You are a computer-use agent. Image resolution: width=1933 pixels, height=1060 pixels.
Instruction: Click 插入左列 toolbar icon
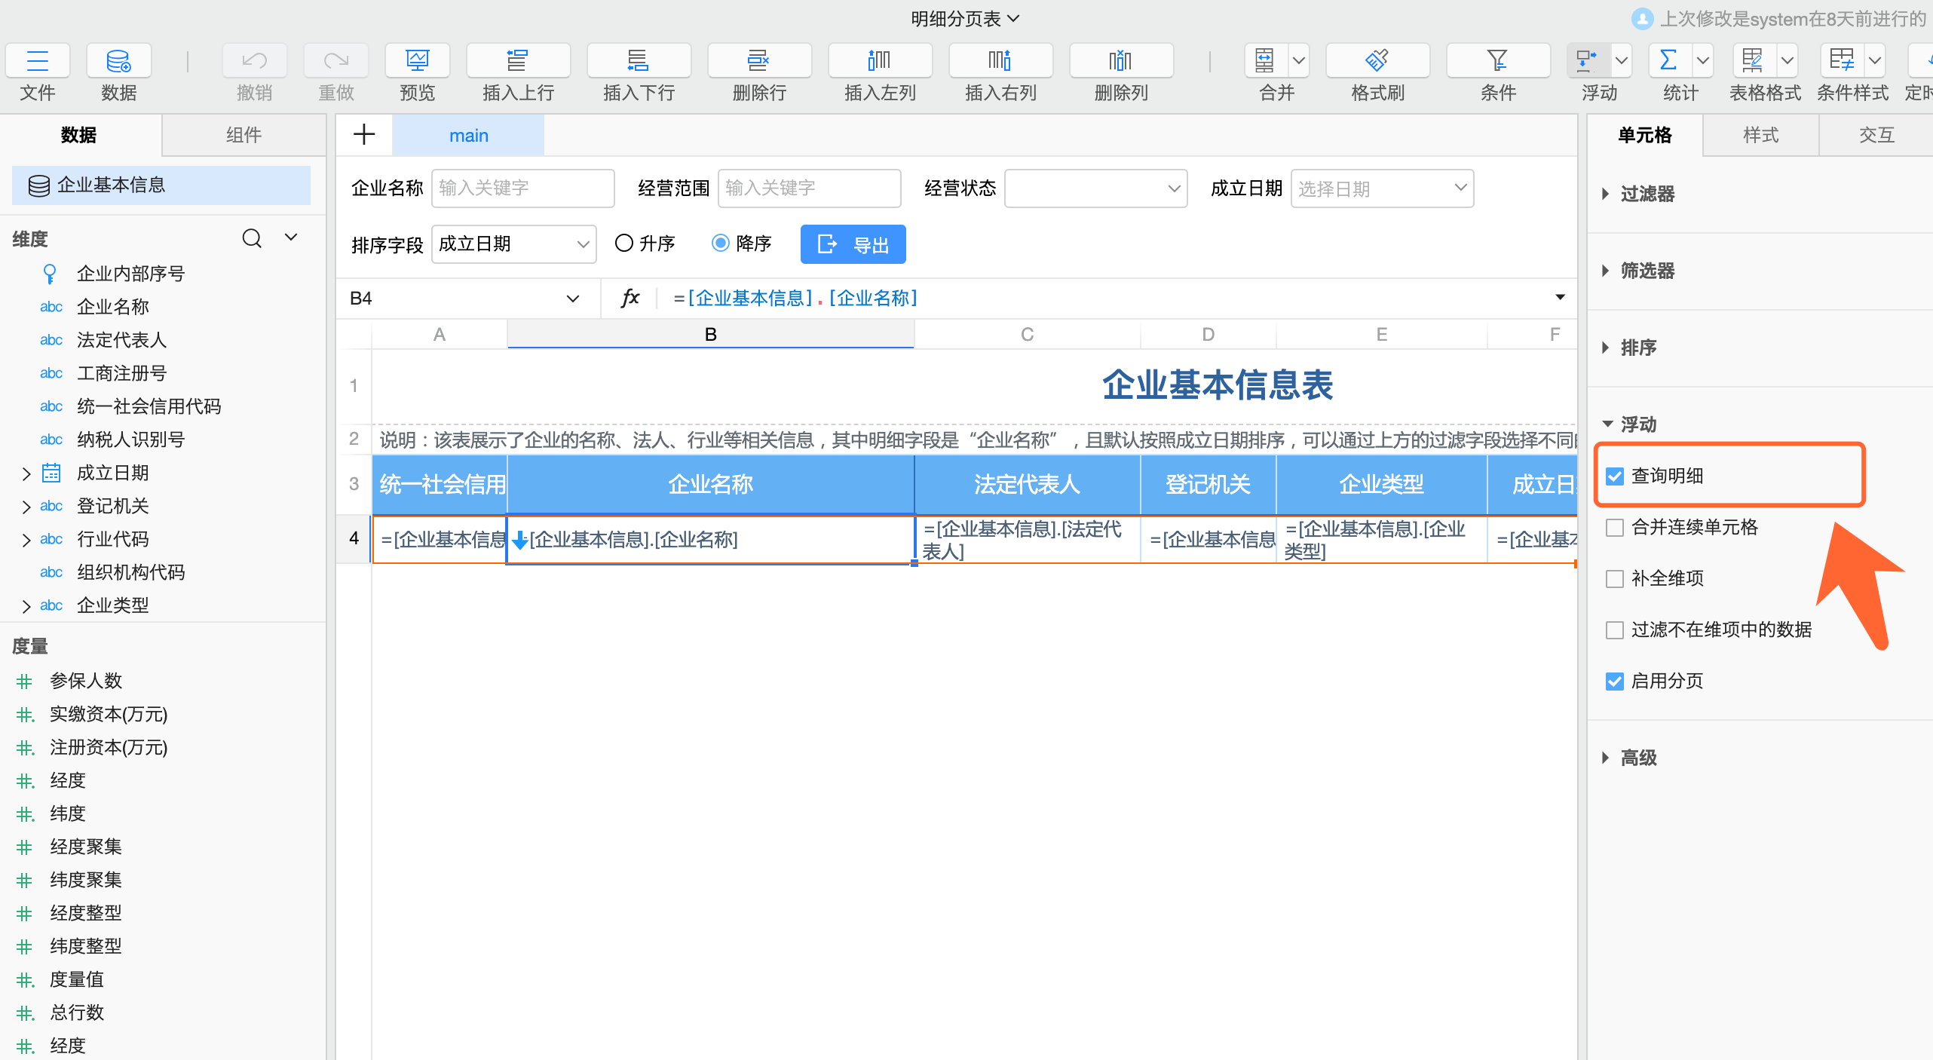click(x=880, y=60)
